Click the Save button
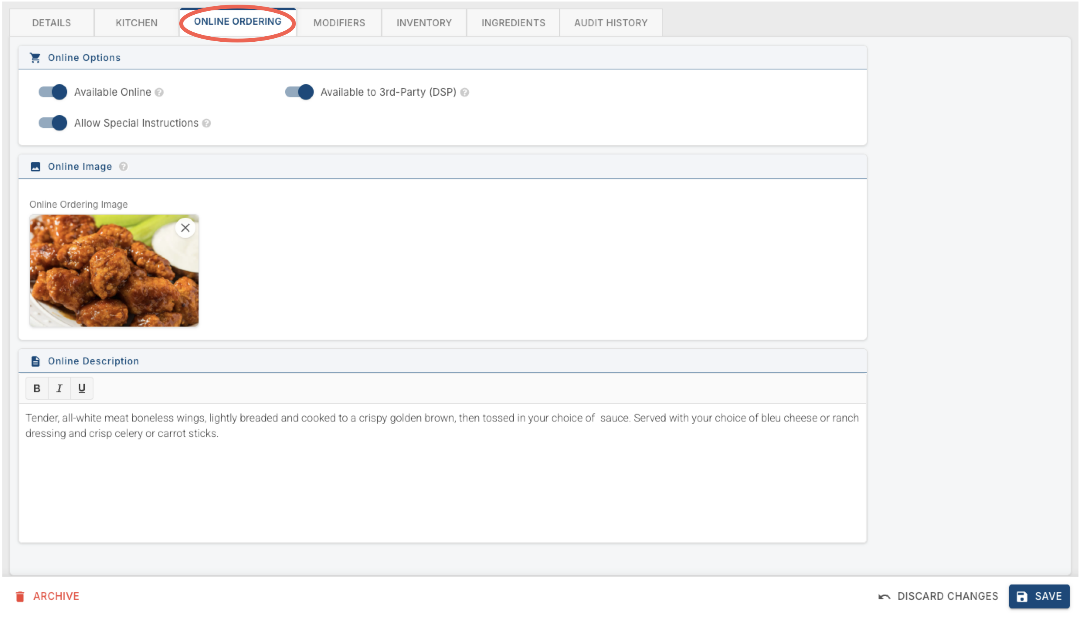 tap(1039, 596)
